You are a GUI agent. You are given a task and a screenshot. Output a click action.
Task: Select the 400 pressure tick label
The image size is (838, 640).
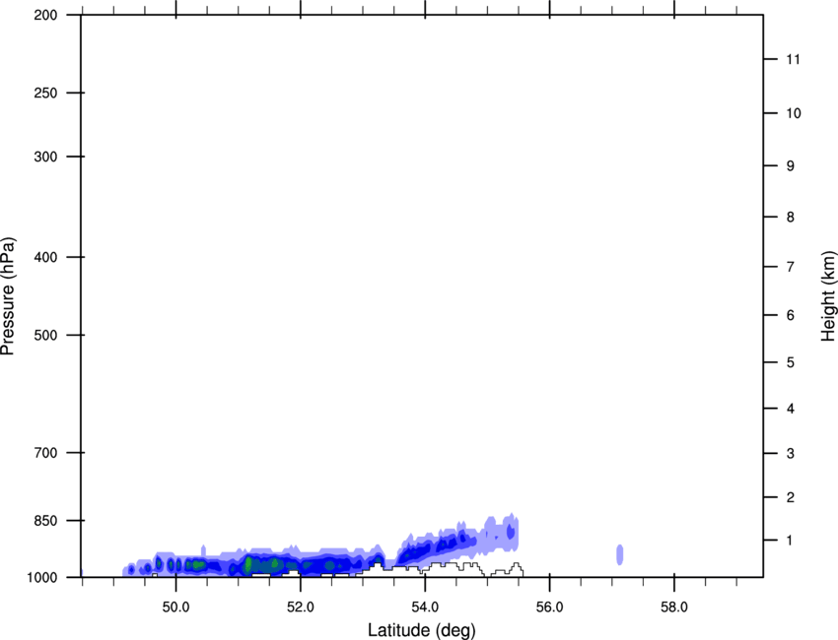click(45, 257)
